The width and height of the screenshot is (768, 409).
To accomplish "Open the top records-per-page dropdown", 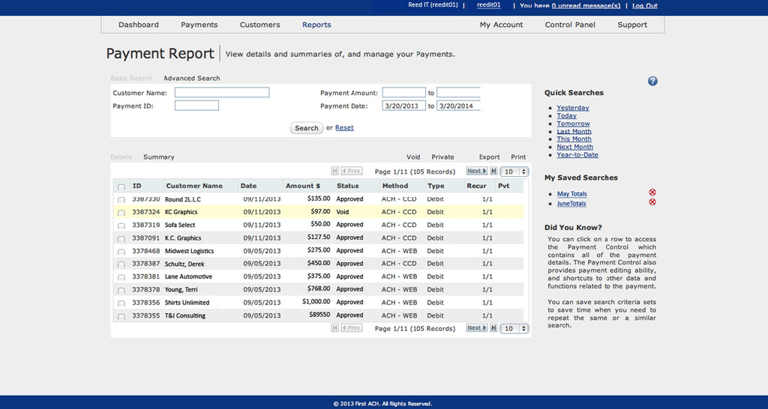I will tap(514, 172).
